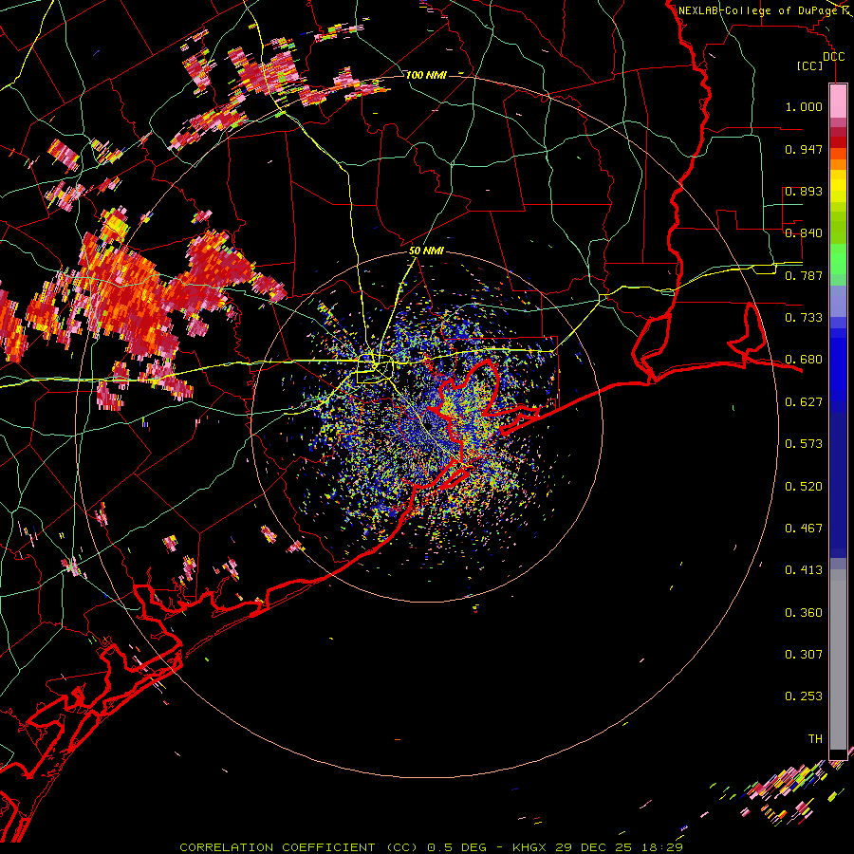Click the 0.787 scale value

coord(804,275)
